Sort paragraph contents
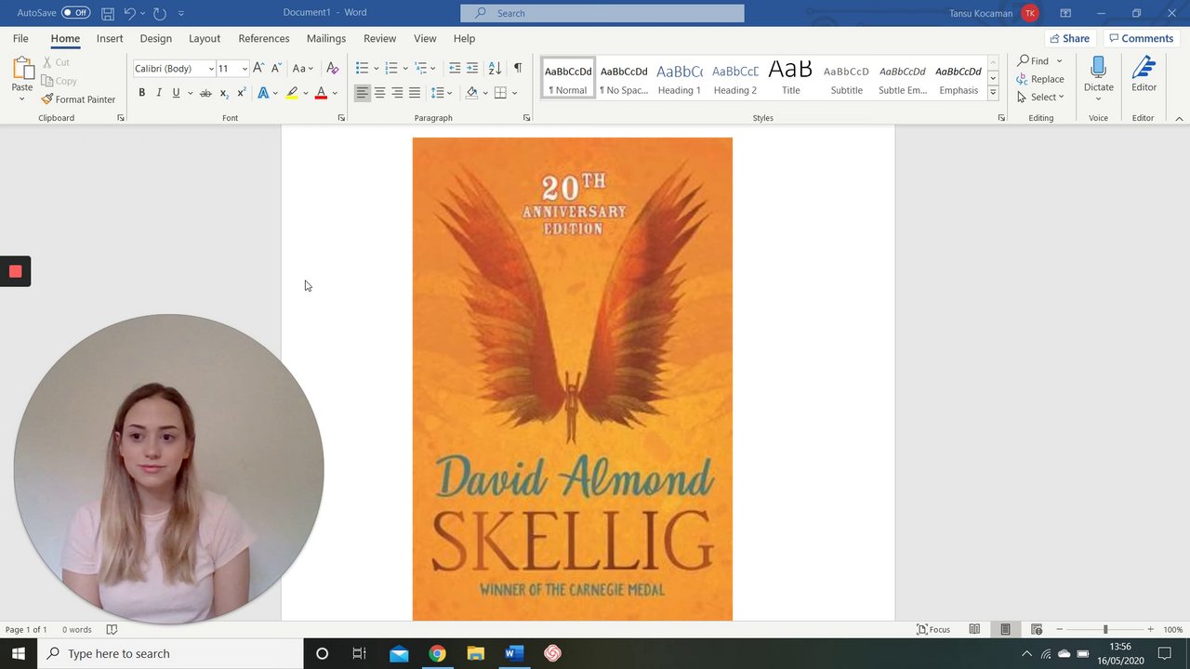This screenshot has height=669, width=1190. pos(495,68)
